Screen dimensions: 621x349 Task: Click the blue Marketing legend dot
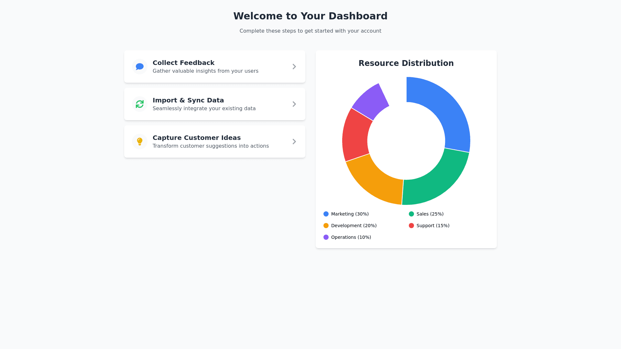[x=326, y=214]
